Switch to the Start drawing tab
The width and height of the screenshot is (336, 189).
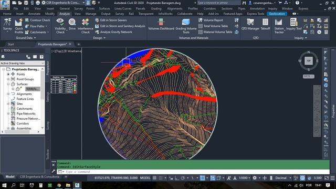(10, 44)
